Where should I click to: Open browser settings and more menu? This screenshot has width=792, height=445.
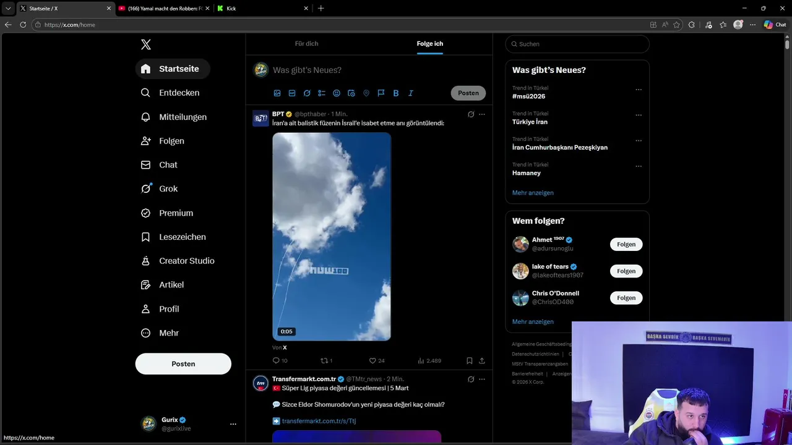click(x=753, y=25)
